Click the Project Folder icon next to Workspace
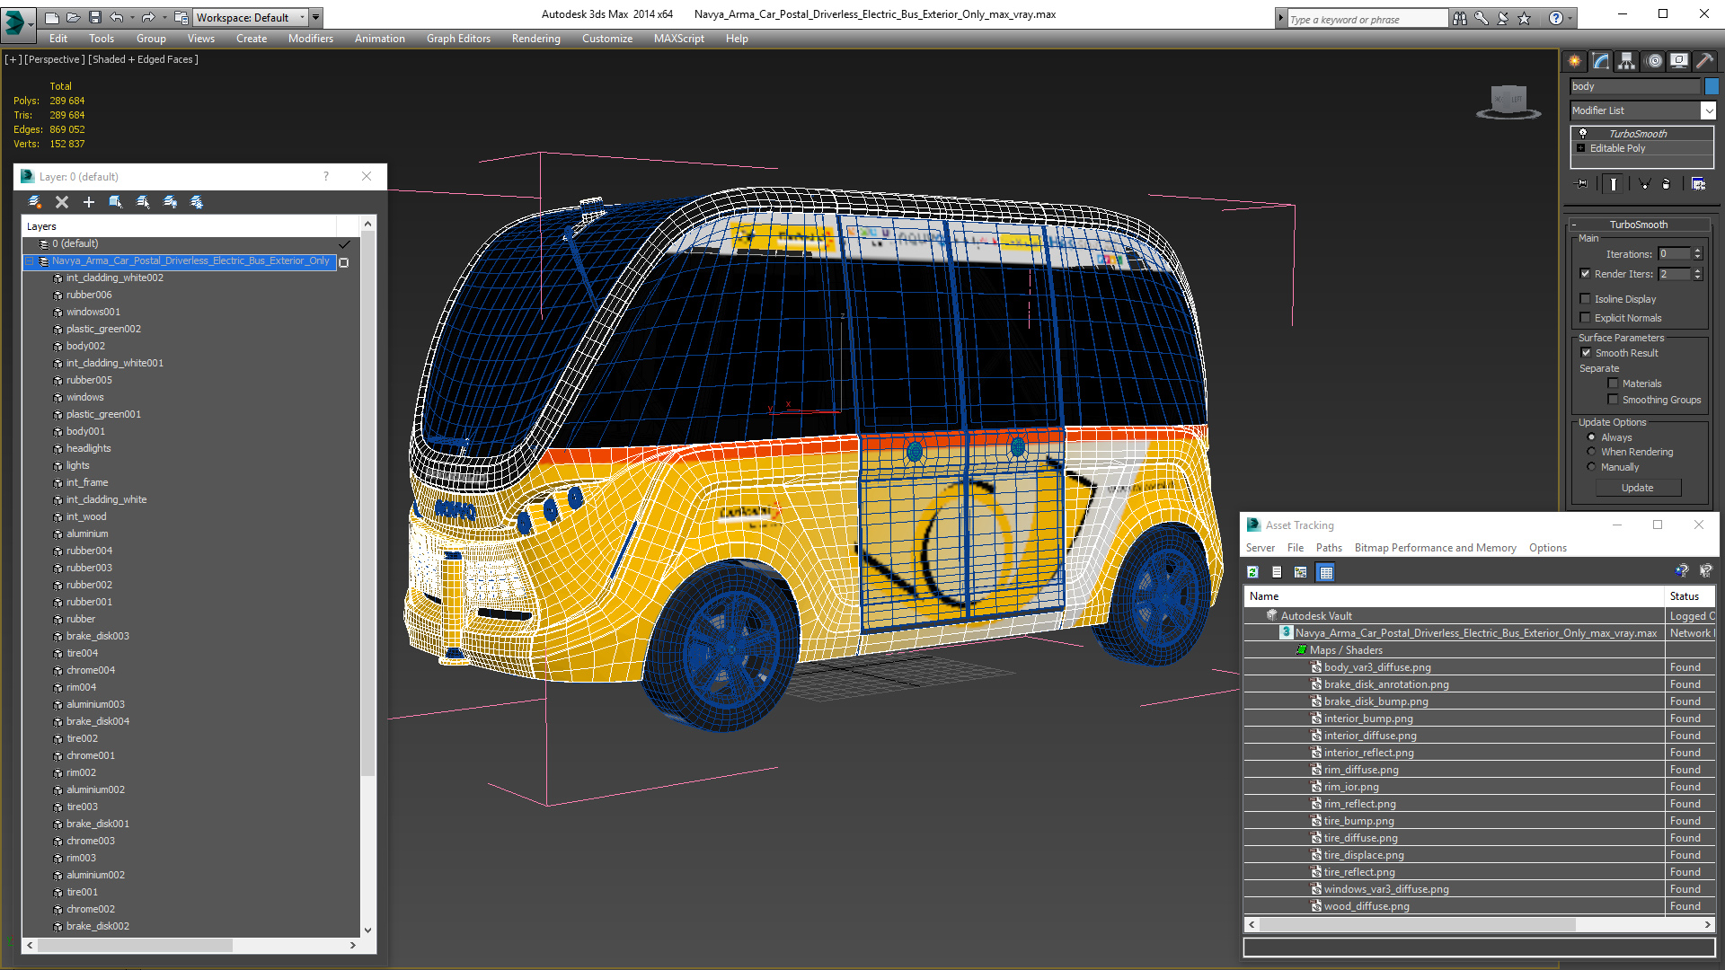1725x970 pixels. tap(181, 17)
